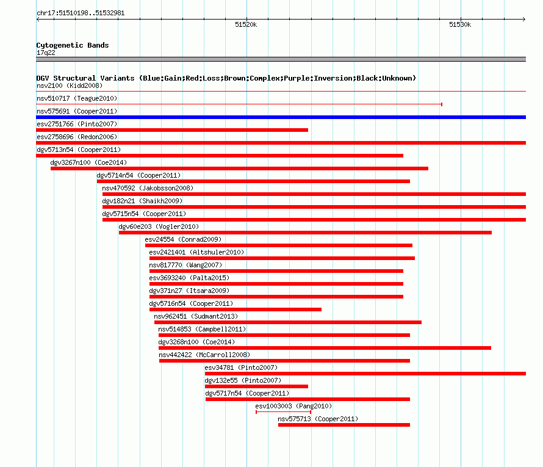The height and width of the screenshot is (467, 543).
Task: Click esv3693240 (Palta2015) variant label
Action: [189, 278]
